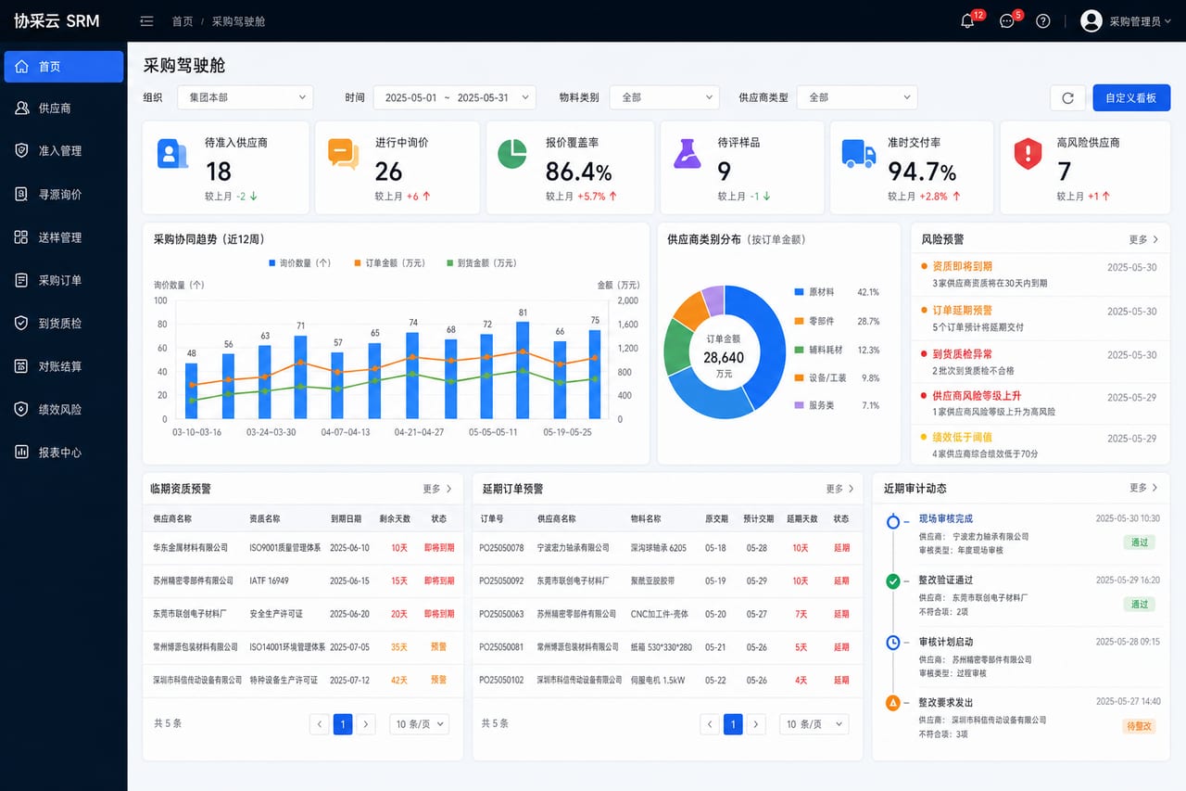Click the 待评样品 flask icon
Viewport: 1186px width, 791px height.
[687, 154]
